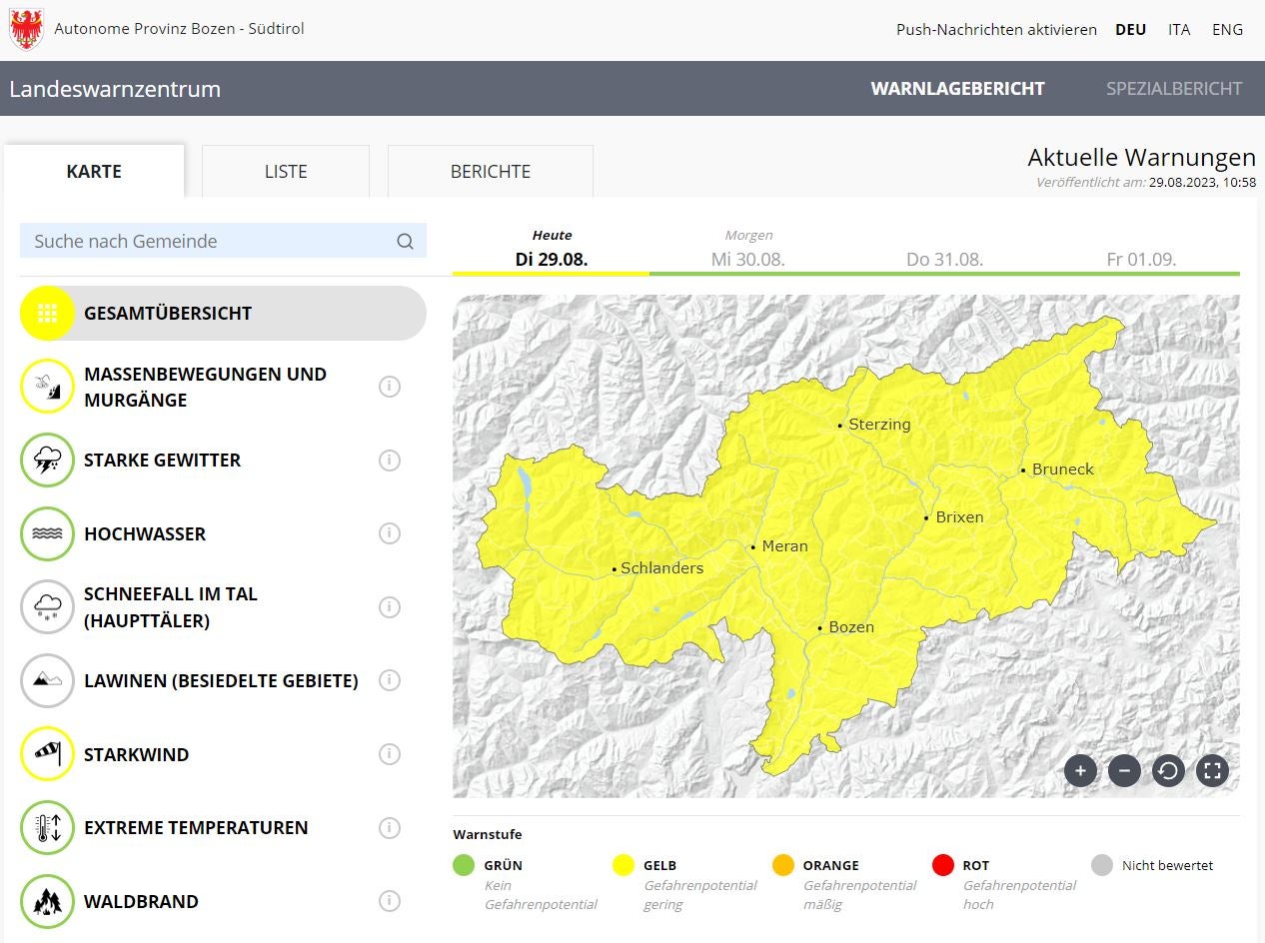
Task: Activate push notifications link
Action: click(x=996, y=30)
